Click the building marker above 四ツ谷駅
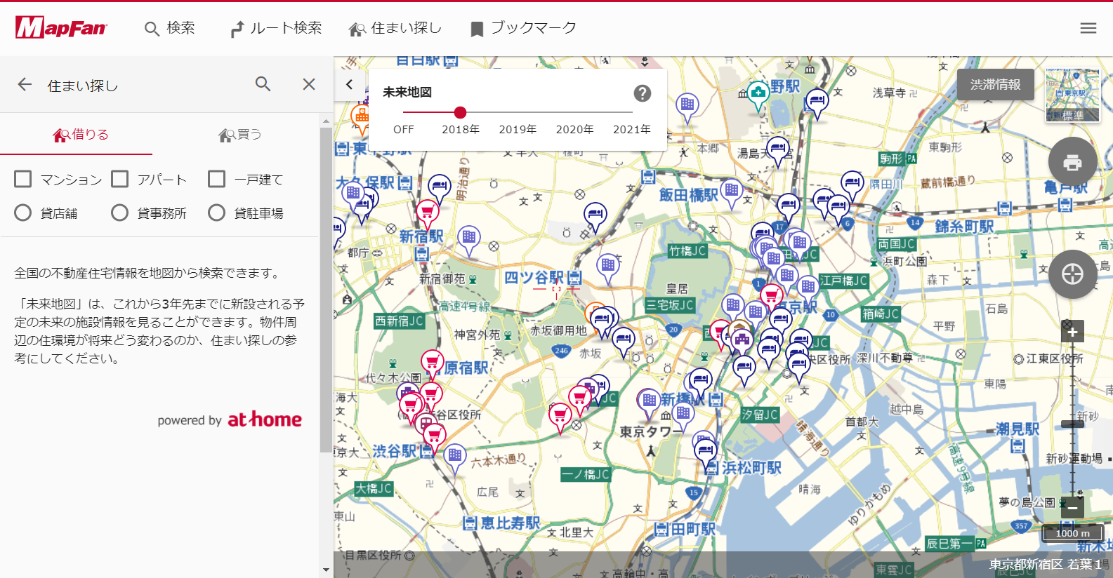 coord(608,267)
